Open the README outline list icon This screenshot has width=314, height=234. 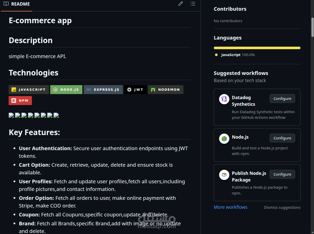pyautogui.click(x=193, y=4)
